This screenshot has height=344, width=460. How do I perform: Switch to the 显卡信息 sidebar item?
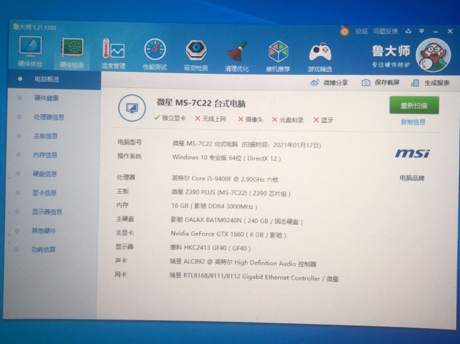pos(44,193)
